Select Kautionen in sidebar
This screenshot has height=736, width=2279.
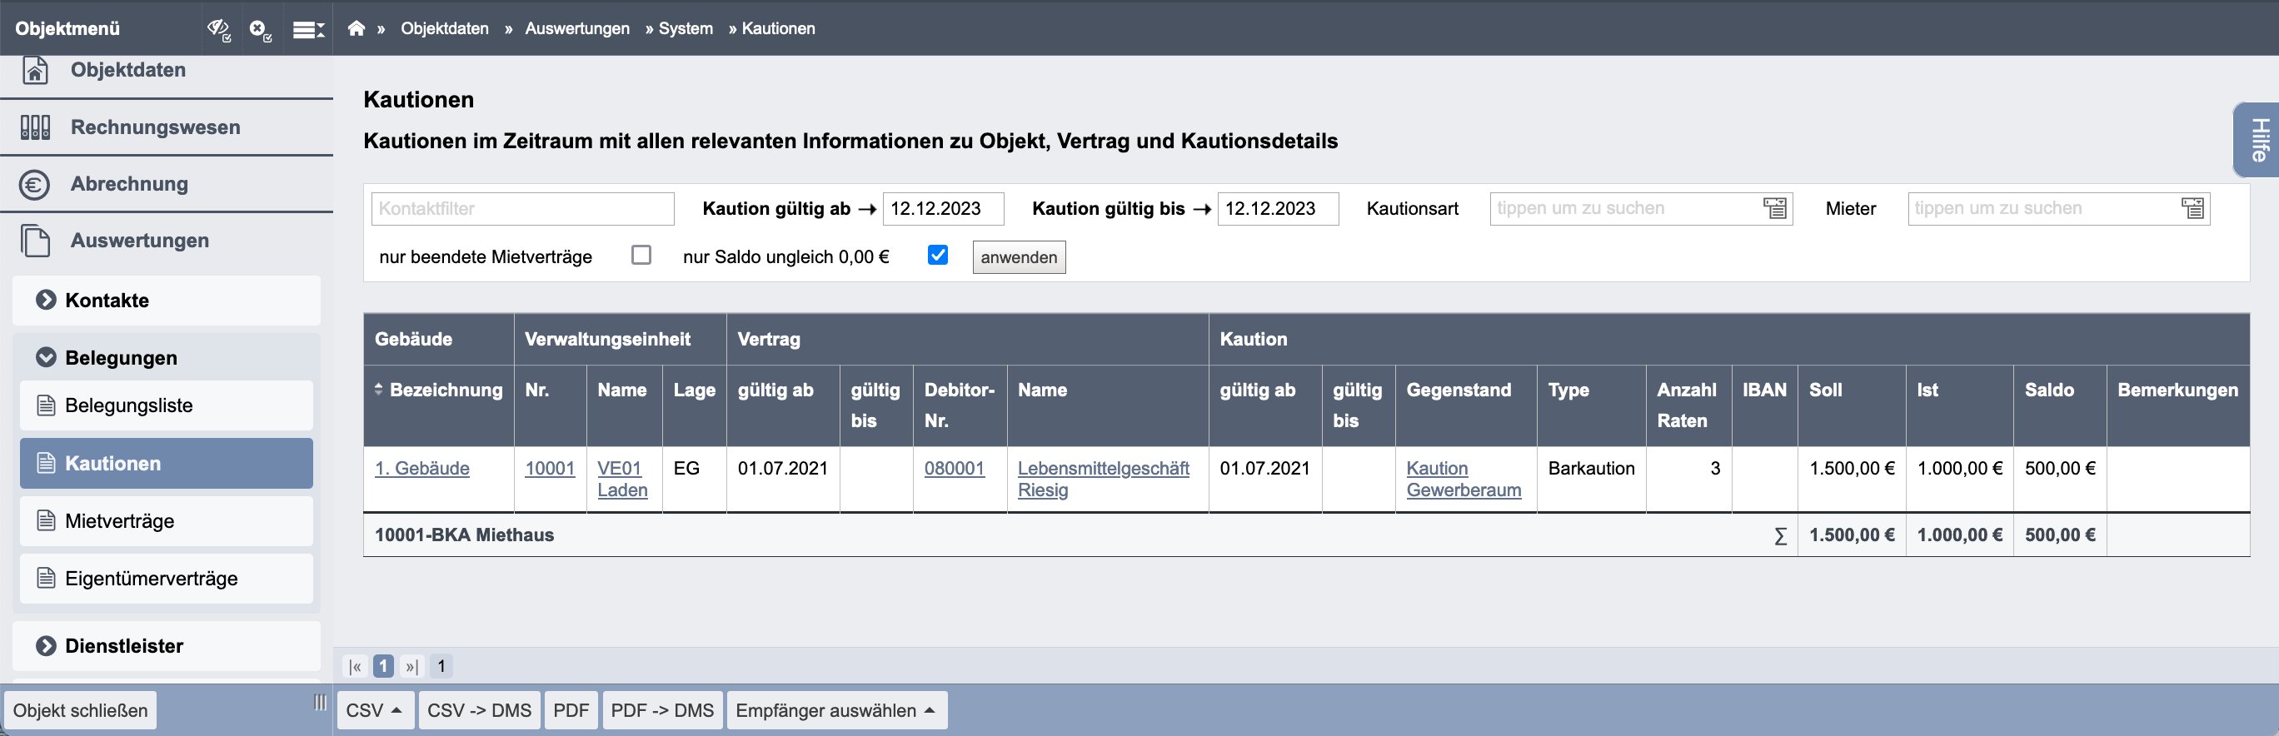pos(167,464)
